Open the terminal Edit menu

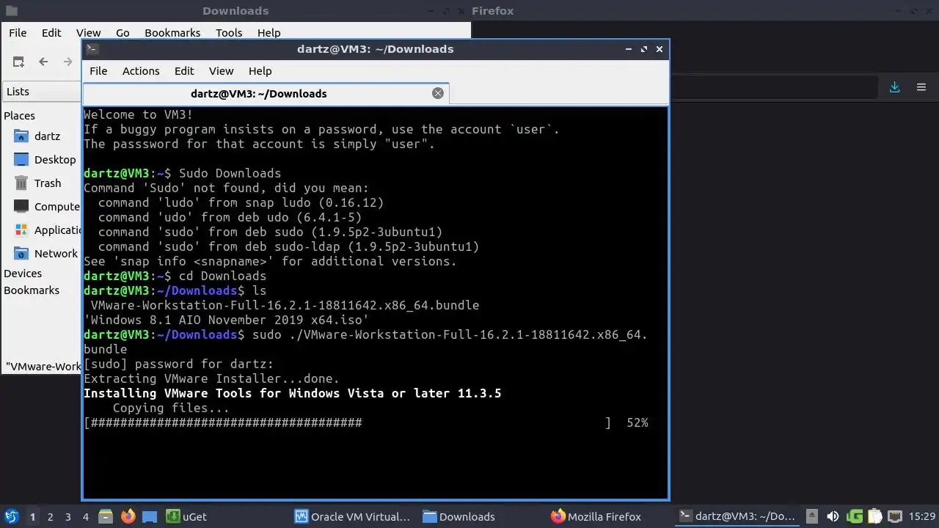[184, 71]
